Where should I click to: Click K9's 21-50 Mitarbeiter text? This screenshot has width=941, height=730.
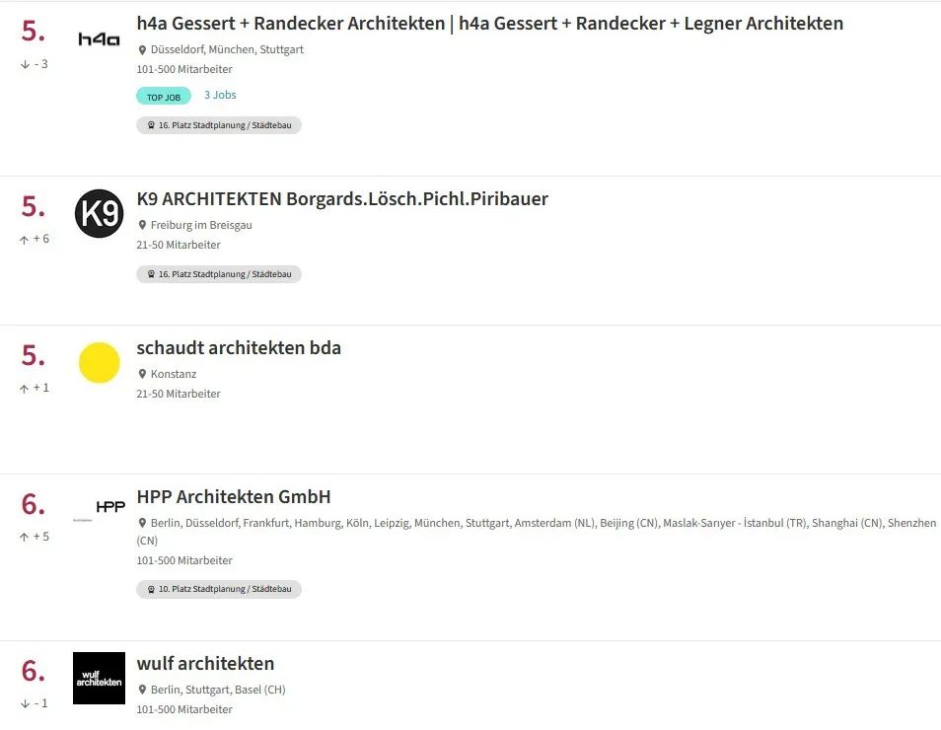[179, 245]
